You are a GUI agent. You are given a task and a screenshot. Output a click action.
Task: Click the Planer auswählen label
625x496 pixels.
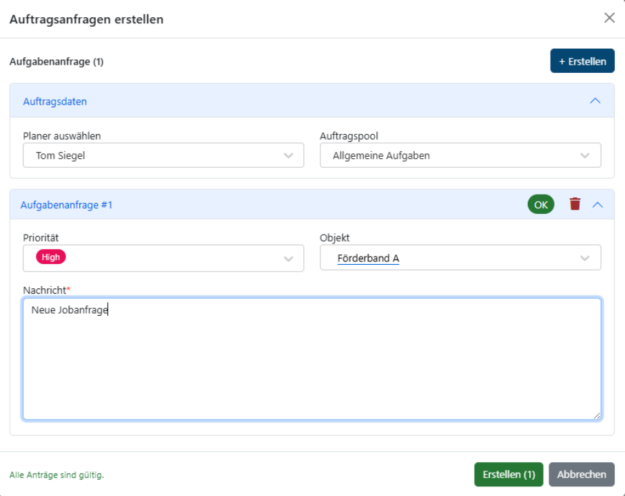(x=62, y=136)
